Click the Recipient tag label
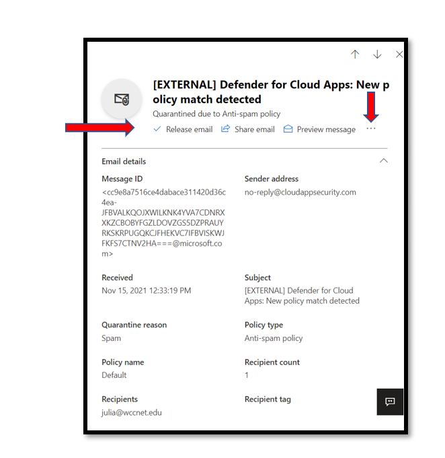This screenshot has width=445, height=458. click(x=268, y=399)
